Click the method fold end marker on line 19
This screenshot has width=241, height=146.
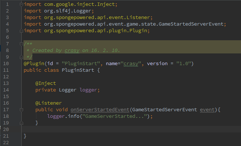click(x=21, y=123)
